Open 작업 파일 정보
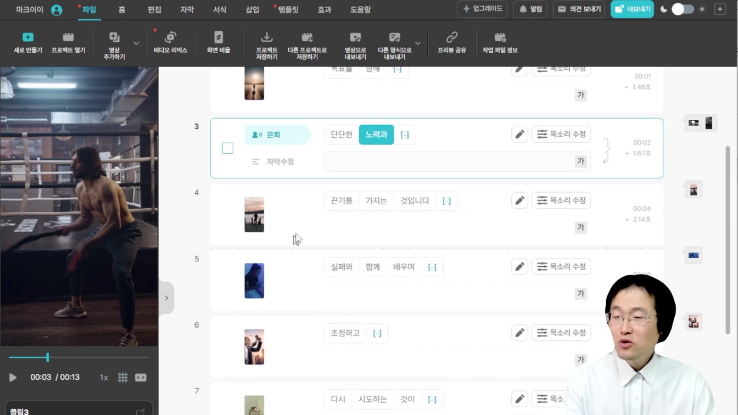Screen dimensions: 738x415 click(x=500, y=42)
